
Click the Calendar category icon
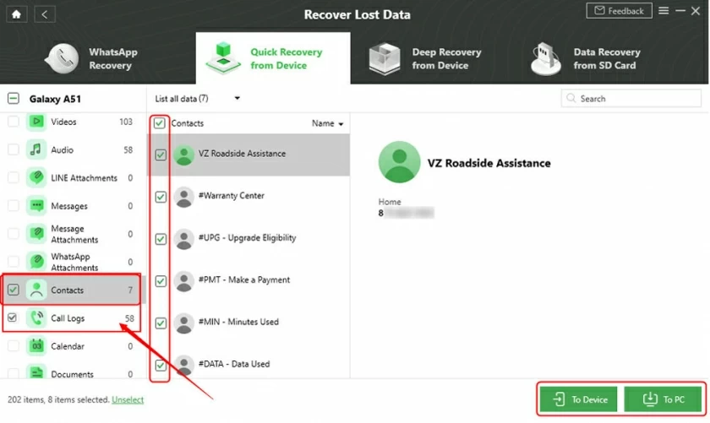click(x=36, y=346)
